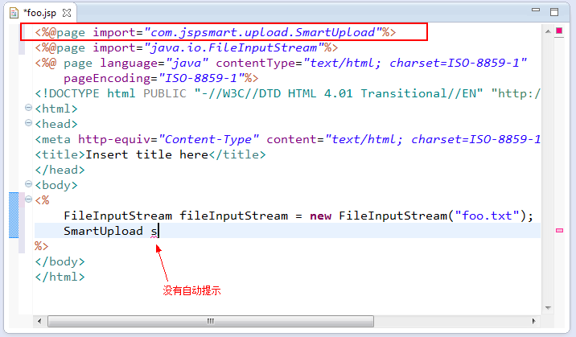This screenshot has height=337, width=576.
Task: Click the blue change marker in left ruler
Action: pyautogui.click(x=14, y=215)
